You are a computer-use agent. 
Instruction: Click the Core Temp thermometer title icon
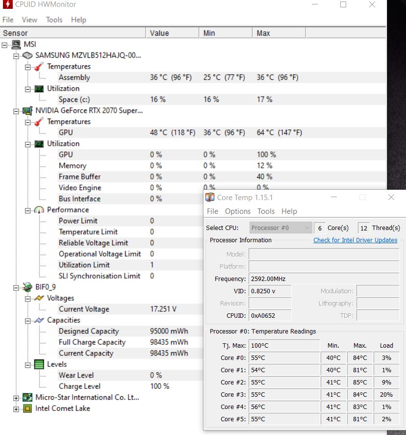click(210, 197)
